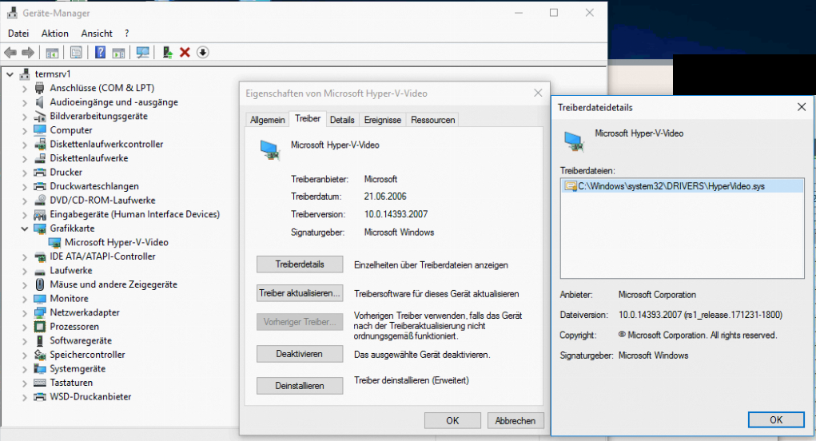This screenshot has width=816, height=441.
Task: Click the Forward arrow in the toolbar
Action: [28, 53]
